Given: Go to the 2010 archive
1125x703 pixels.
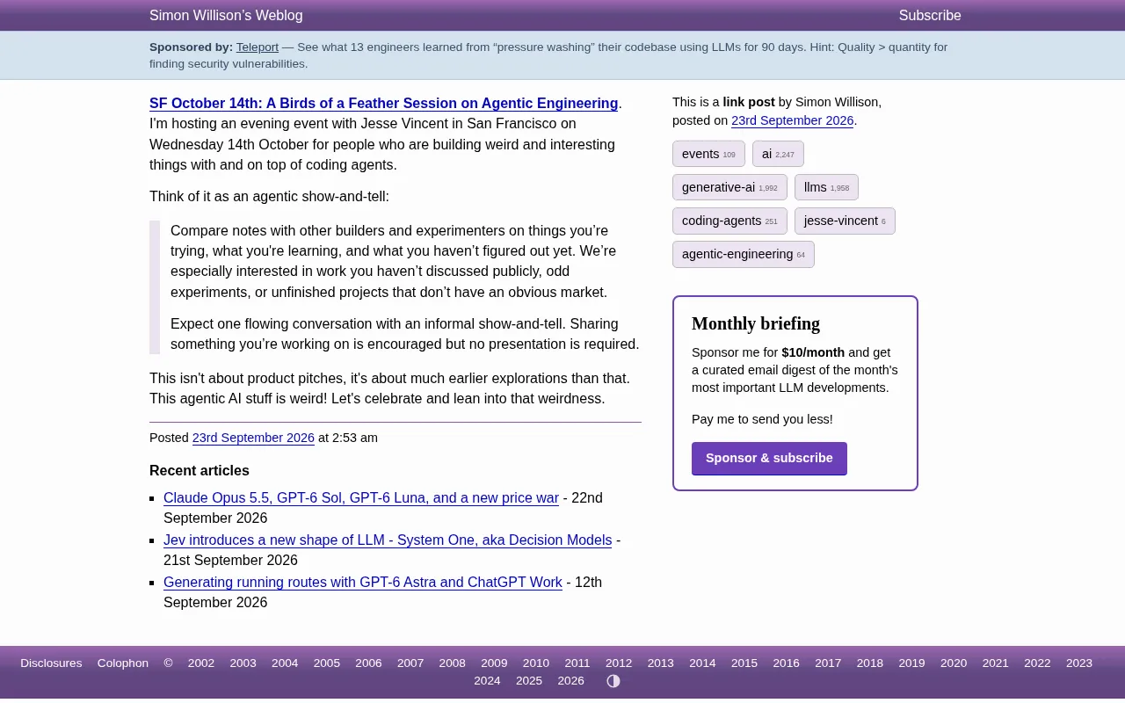Looking at the screenshot, I should 536,663.
